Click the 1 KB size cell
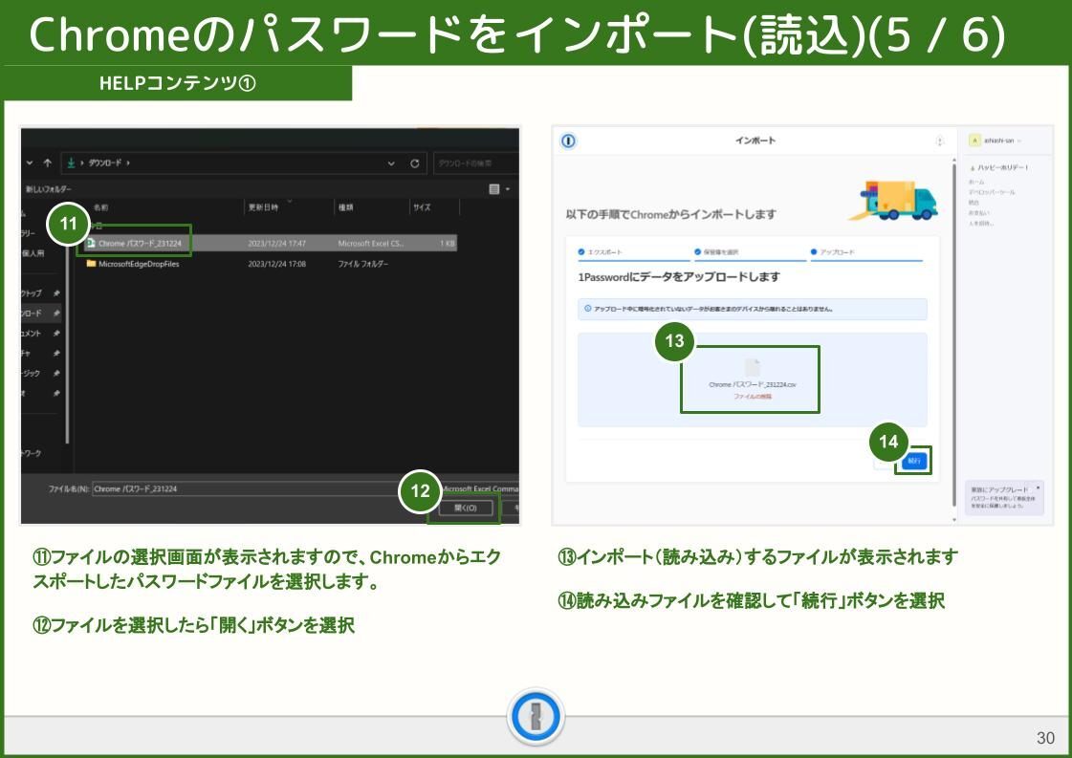Image resolution: width=1072 pixels, height=758 pixels. coord(448,244)
